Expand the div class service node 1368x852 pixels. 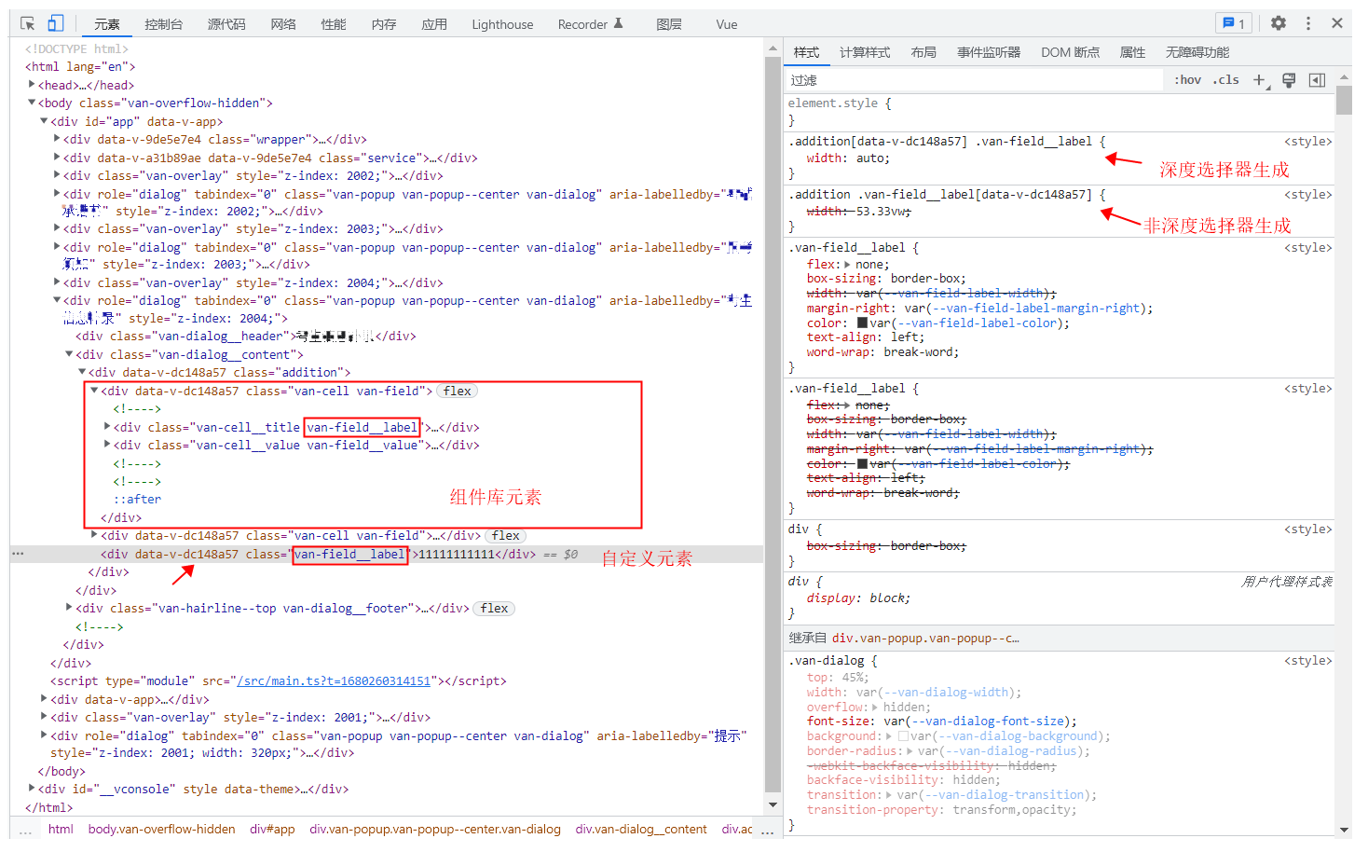[x=57, y=158]
